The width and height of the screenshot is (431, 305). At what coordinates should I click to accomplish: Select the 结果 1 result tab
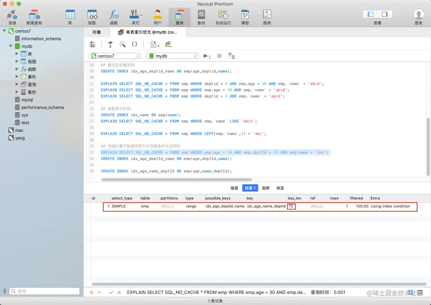250,188
